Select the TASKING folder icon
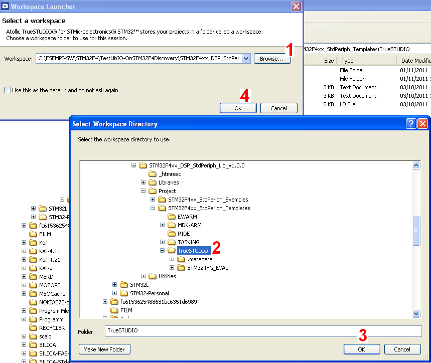 (172, 242)
